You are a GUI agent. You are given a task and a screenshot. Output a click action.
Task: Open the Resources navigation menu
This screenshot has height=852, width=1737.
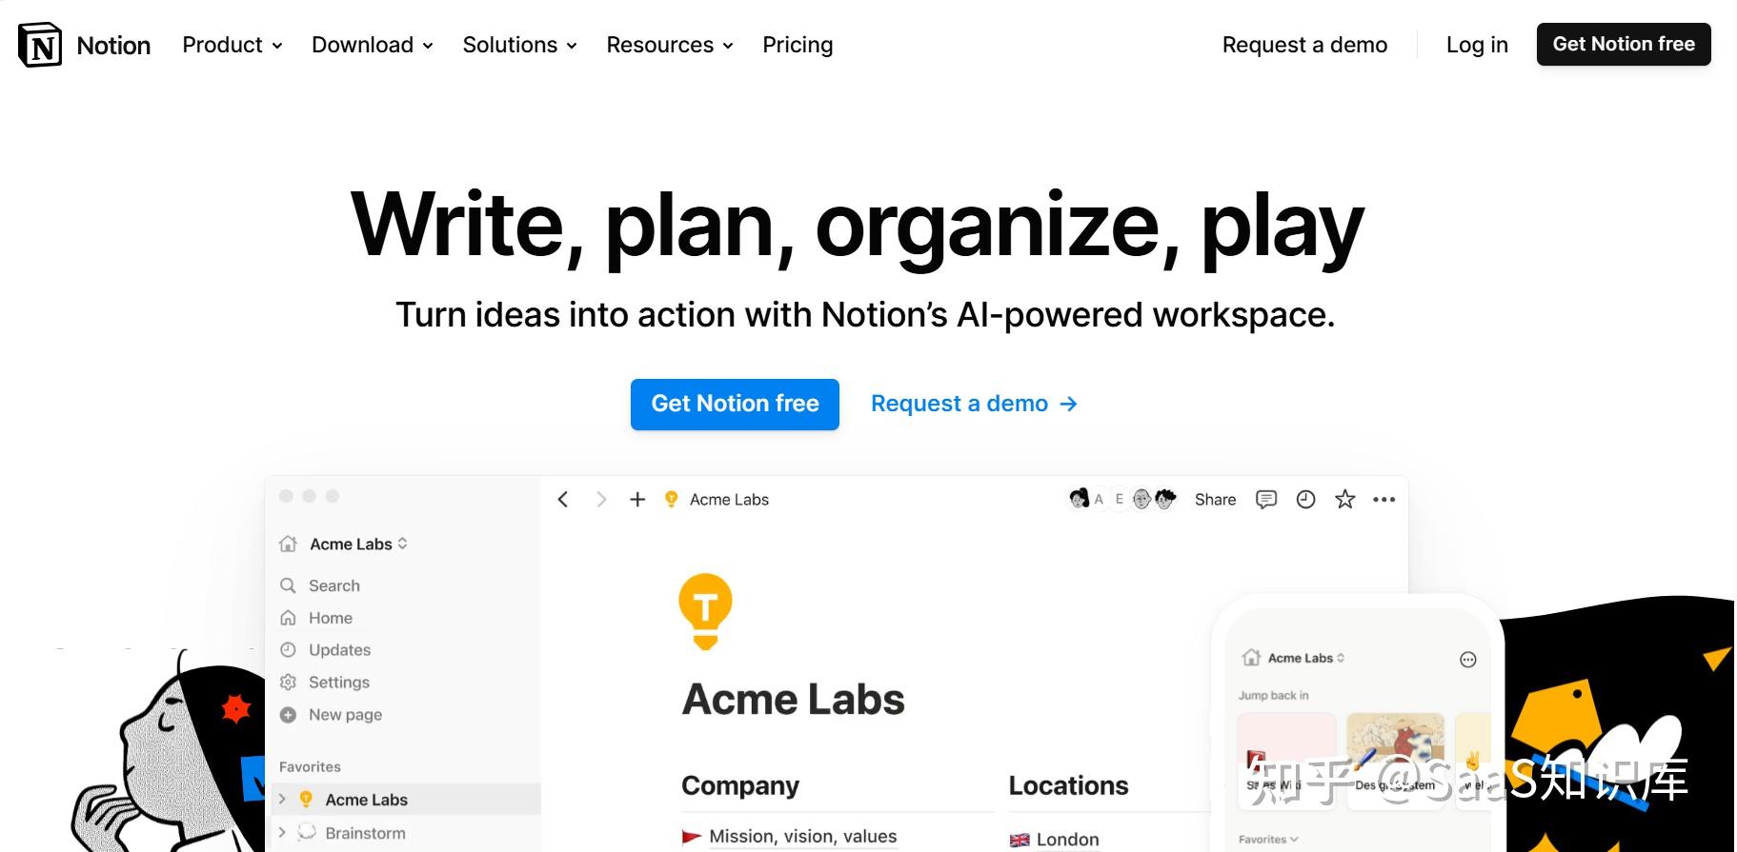pos(669,45)
